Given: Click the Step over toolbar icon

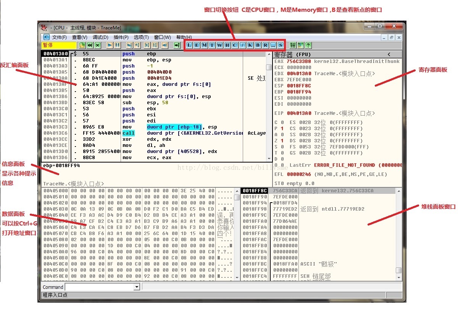Looking at the screenshot, I should point(137,45).
